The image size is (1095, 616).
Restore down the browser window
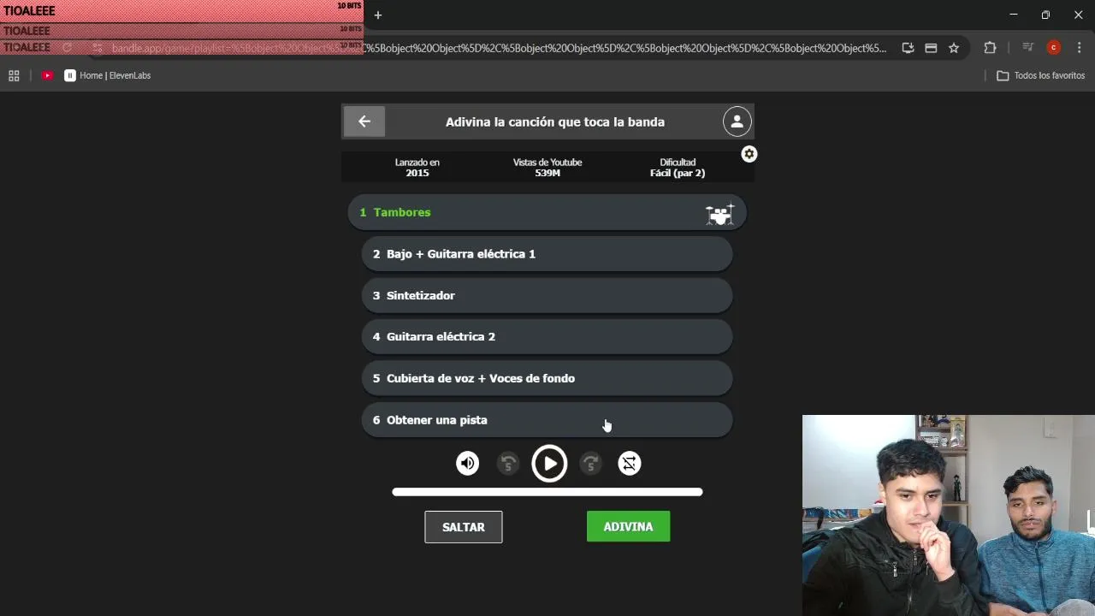point(1045,15)
